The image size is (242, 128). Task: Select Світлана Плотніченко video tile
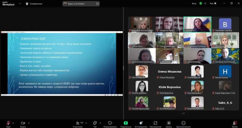(x=225, y=56)
